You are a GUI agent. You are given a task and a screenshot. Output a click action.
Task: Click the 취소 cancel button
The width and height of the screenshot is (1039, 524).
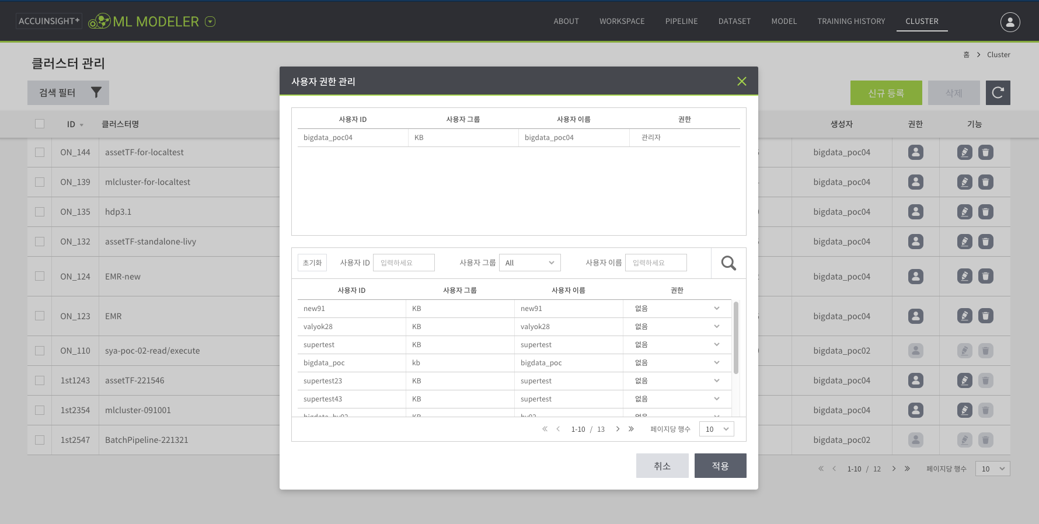[663, 466]
